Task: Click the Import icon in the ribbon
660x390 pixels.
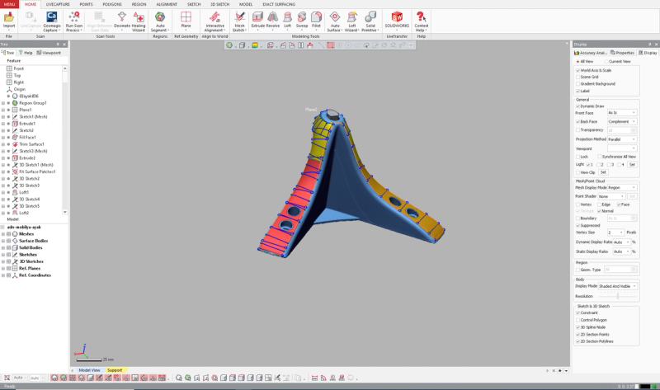Action: coord(9,21)
